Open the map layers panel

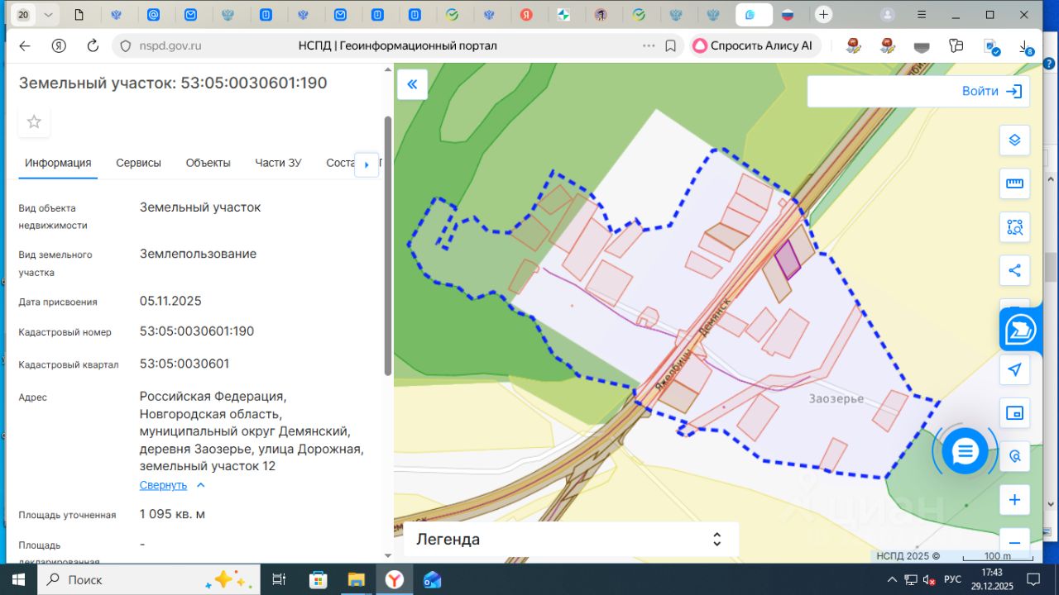click(1014, 140)
